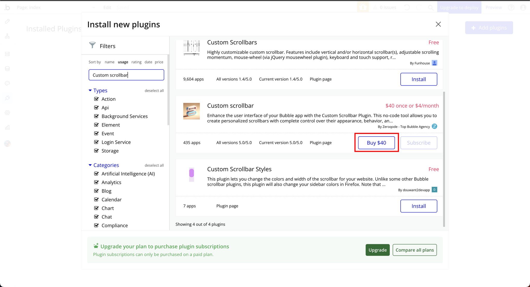Click Compare all plans button
The height and width of the screenshot is (287, 530).
point(415,250)
